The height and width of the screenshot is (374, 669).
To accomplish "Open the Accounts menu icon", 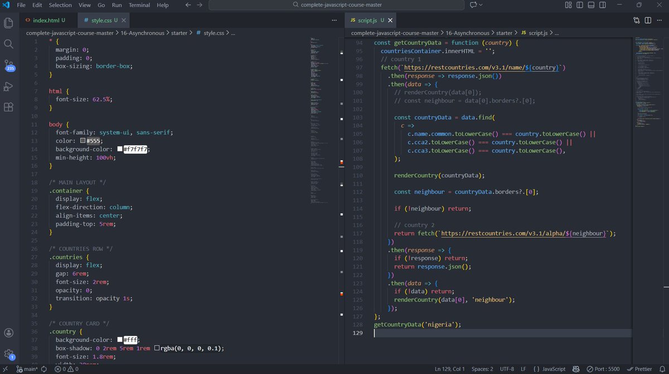I will click(8, 333).
